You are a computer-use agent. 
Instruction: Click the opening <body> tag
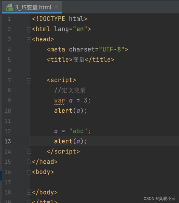[x=43, y=172]
